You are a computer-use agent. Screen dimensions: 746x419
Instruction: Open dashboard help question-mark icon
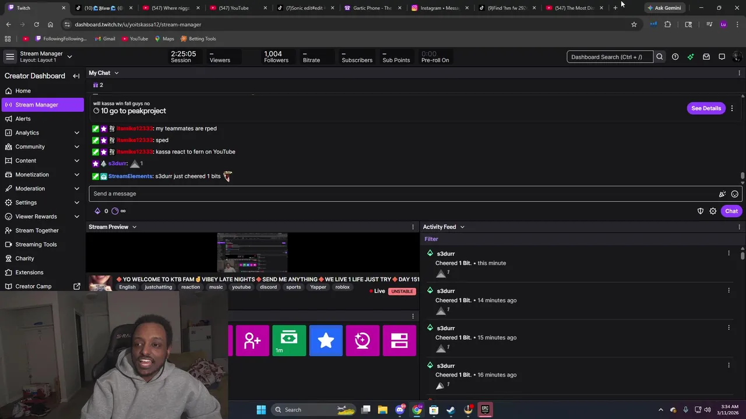[675, 57]
